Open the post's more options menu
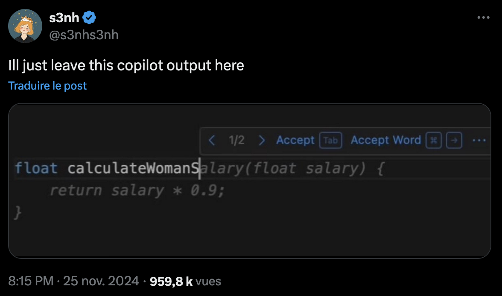The image size is (502, 296). [x=483, y=18]
